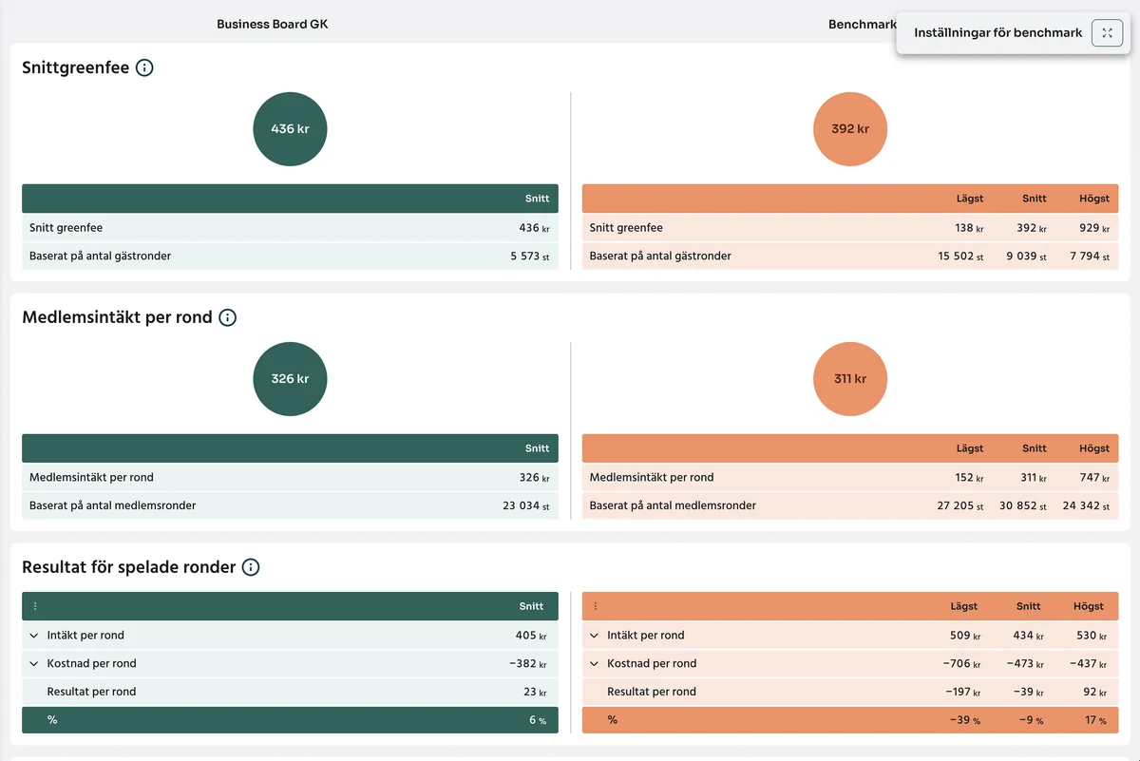Select the 17 % benchmark value
The height and width of the screenshot is (761, 1140).
[1095, 721]
